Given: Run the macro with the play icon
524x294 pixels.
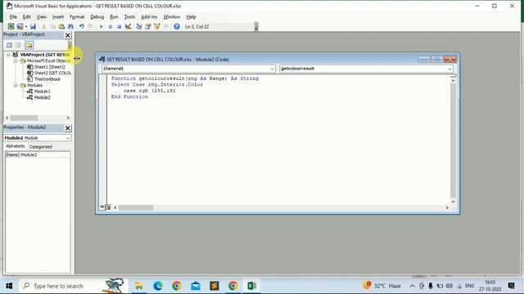Looking at the screenshot, I should [x=102, y=26].
